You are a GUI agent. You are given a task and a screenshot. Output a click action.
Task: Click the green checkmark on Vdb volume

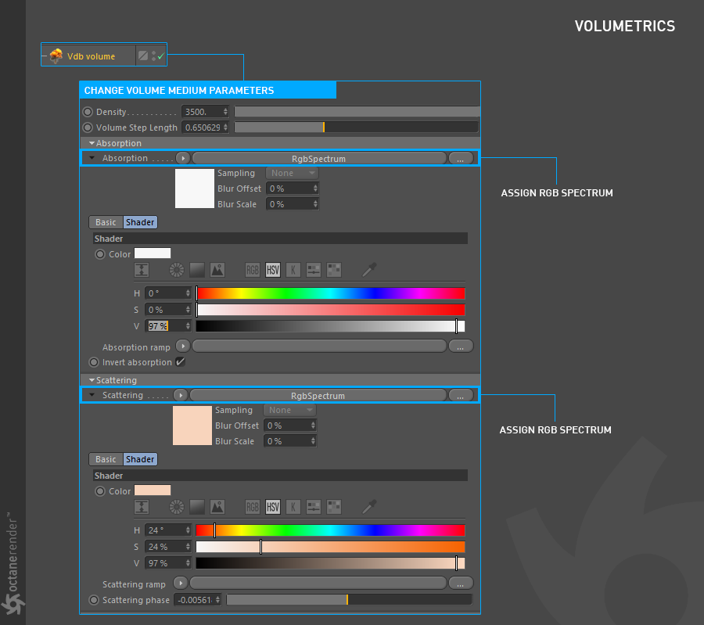point(160,56)
